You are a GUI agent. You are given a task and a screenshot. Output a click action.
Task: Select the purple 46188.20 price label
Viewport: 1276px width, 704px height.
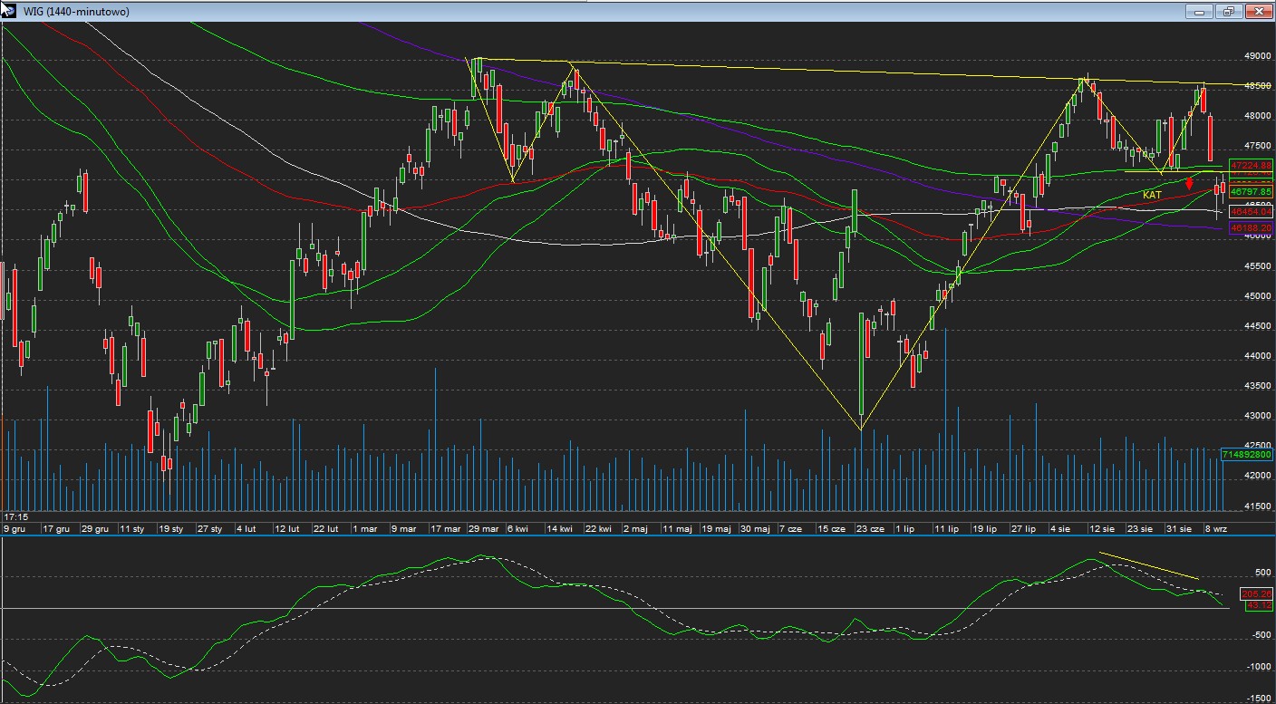(x=1251, y=228)
